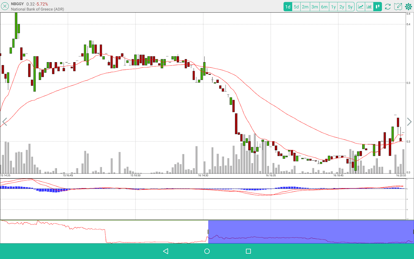The width and height of the screenshot is (414, 259).
Task: Click the '16 16:35' time axis label
Action: [271, 175]
